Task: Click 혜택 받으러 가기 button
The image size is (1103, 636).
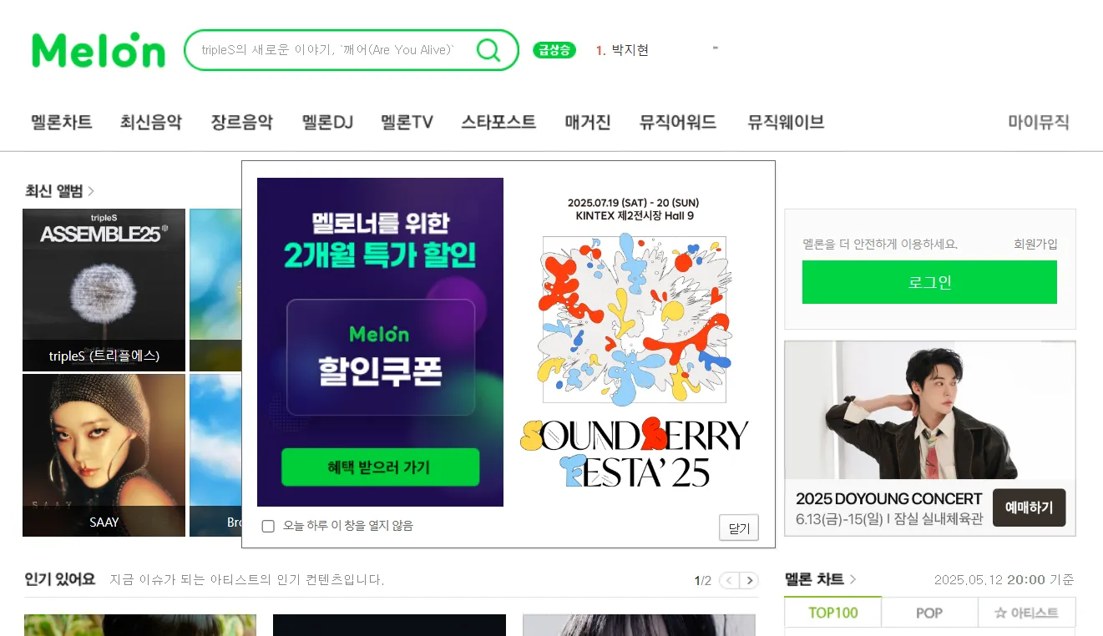Action: point(380,467)
